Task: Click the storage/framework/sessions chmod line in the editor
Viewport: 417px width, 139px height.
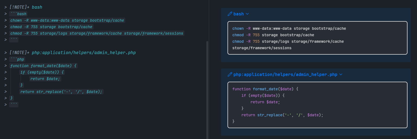Action: point(97,33)
